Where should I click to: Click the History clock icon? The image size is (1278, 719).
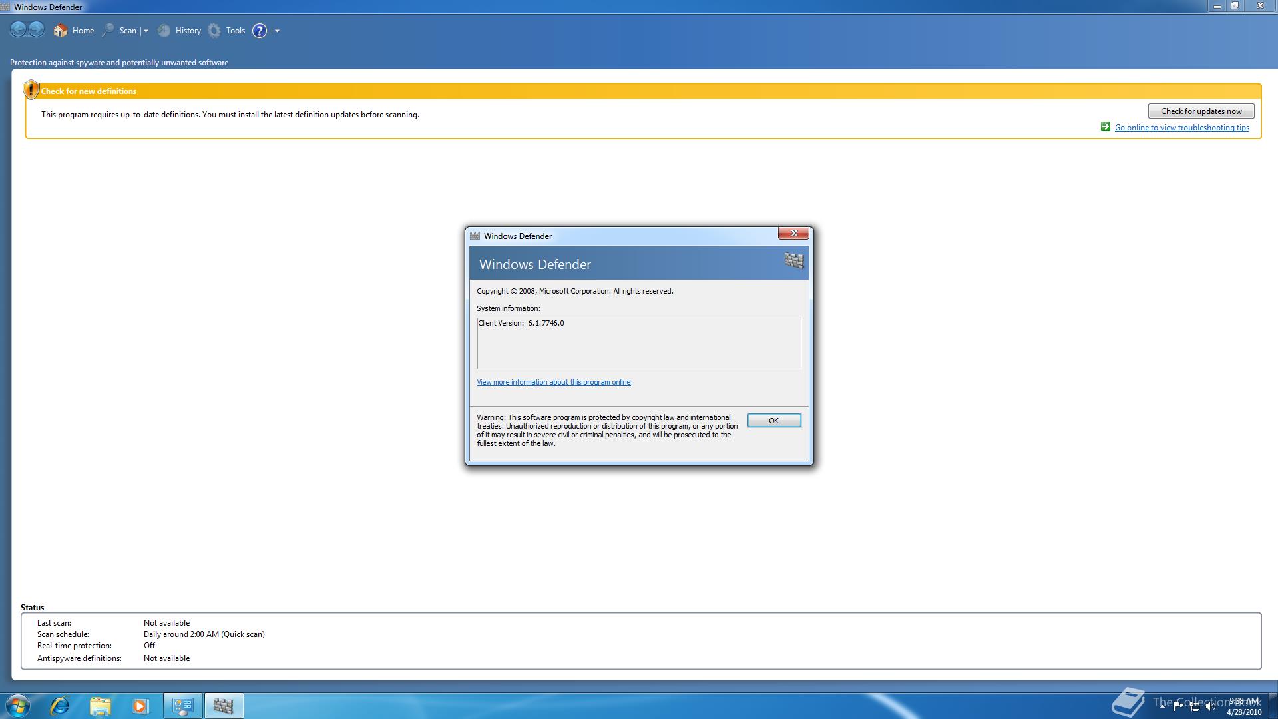click(x=164, y=31)
